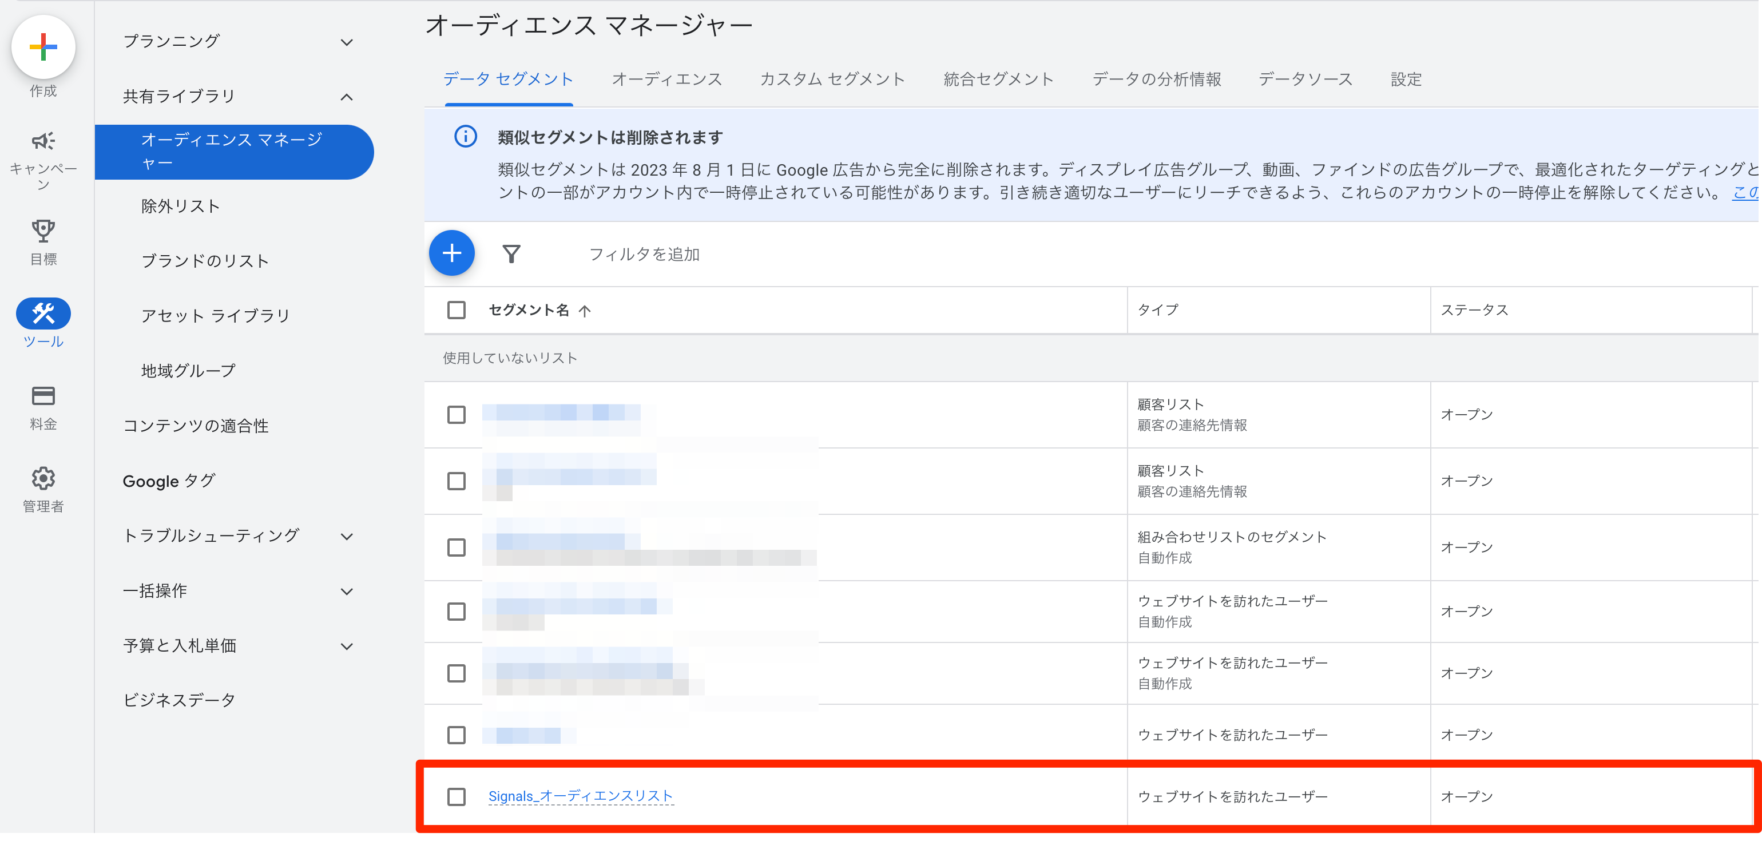Click the blue link at banner end
This screenshot has height=857, width=1762.
coord(1745,192)
